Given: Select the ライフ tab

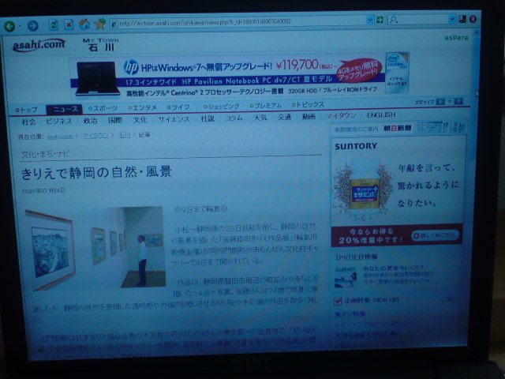Looking at the screenshot, I should click(178, 107).
